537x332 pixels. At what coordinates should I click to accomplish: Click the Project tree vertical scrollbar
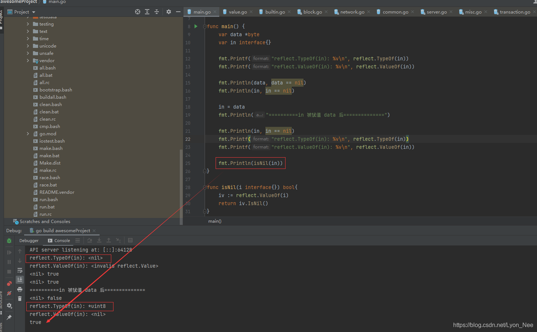(x=181, y=186)
